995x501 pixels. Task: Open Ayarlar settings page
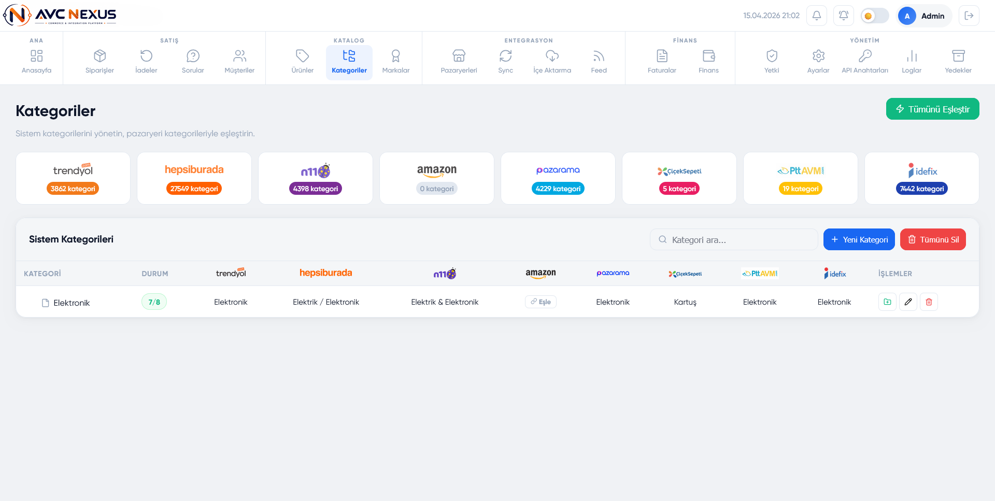point(819,62)
